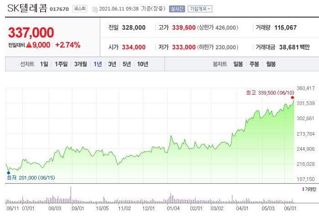Select the 1주일 line chart tab

click(x=61, y=64)
